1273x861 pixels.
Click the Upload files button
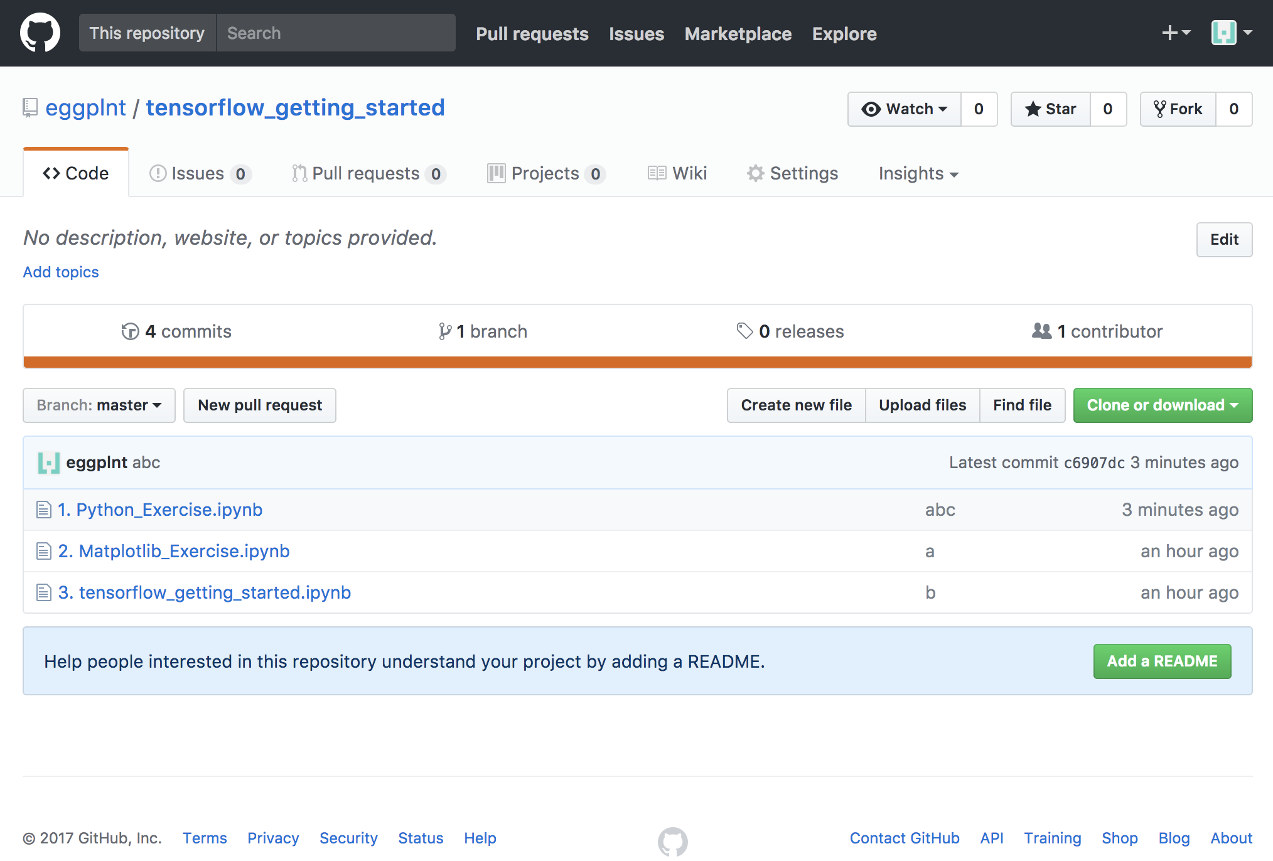[923, 405]
